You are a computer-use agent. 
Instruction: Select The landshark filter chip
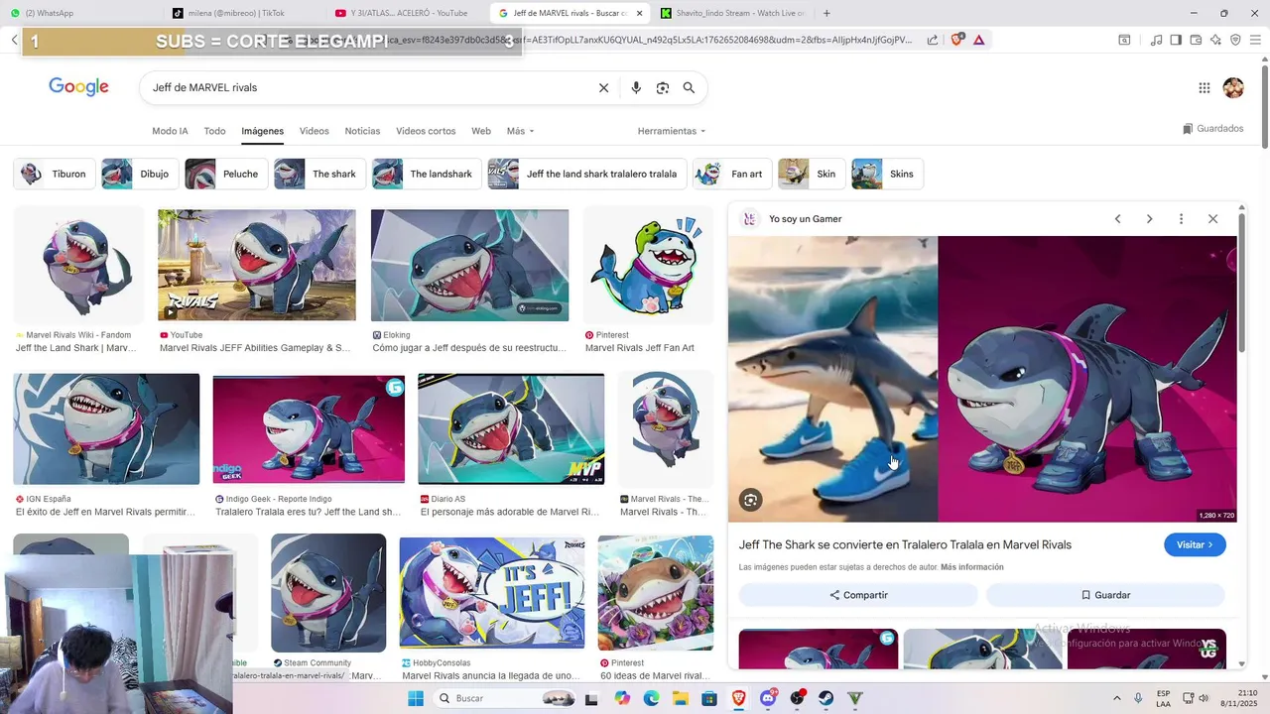(427, 174)
